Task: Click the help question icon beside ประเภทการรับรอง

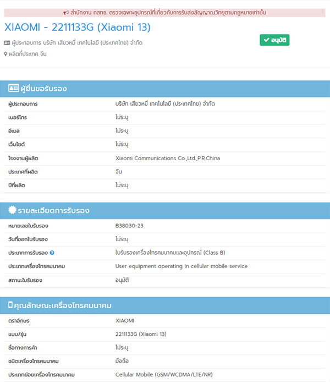Action: pyautogui.click(x=52, y=253)
